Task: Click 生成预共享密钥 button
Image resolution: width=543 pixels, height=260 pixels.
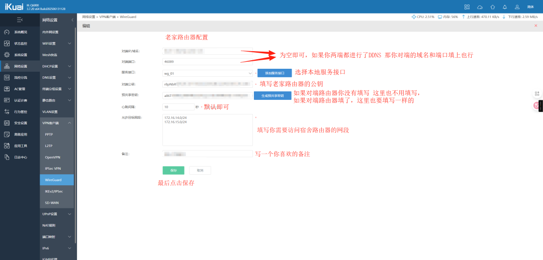Action: [273, 96]
